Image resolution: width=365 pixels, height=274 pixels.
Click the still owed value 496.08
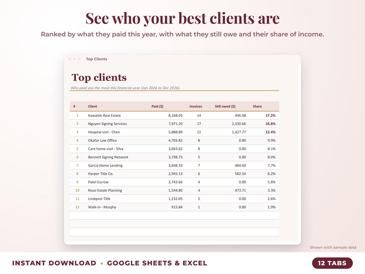[240, 115]
